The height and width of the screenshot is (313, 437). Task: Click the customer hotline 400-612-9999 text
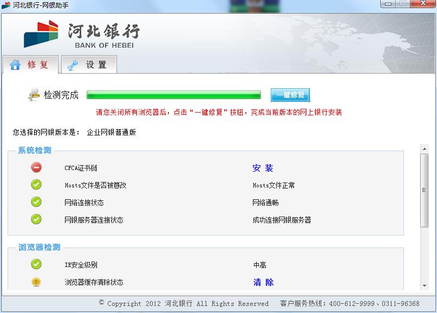pos(352,304)
